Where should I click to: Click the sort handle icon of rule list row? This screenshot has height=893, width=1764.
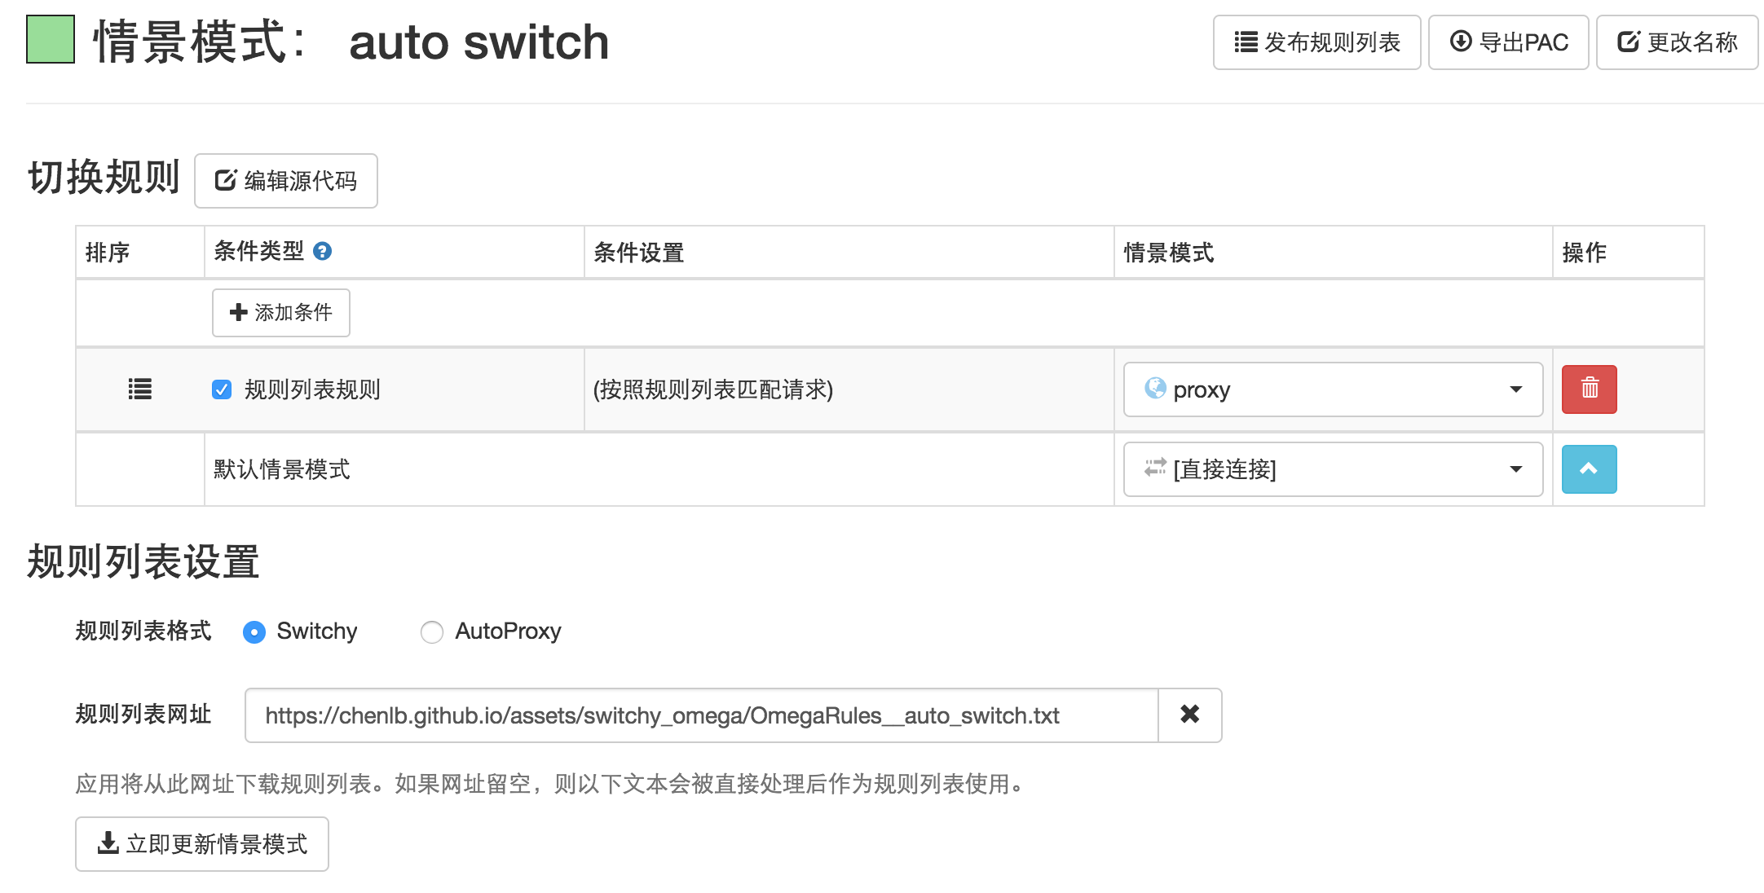click(140, 389)
